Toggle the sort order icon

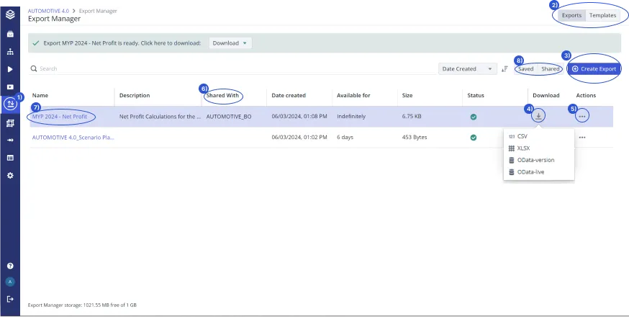504,69
